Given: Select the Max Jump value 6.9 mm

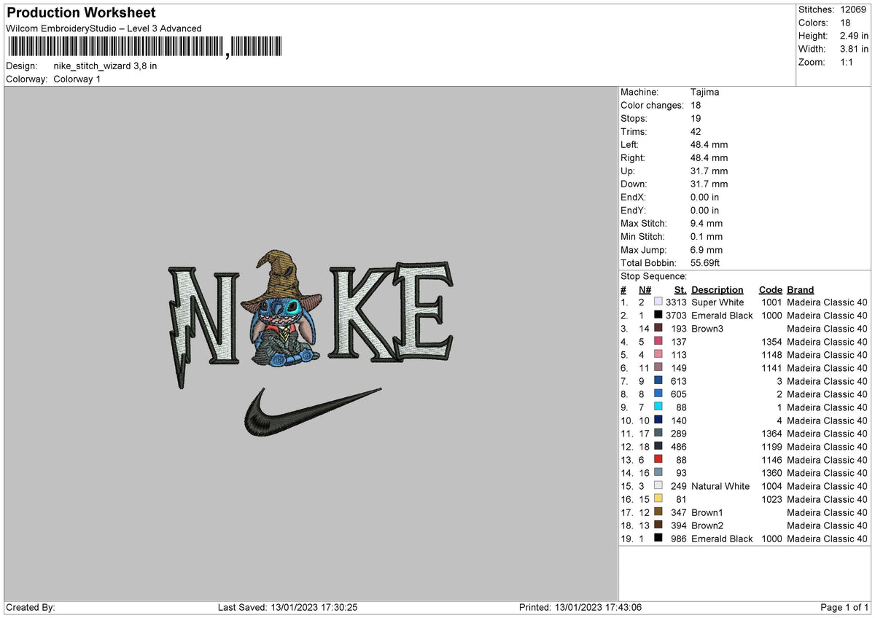Looking at the screenshot, I should pos(707,249).
